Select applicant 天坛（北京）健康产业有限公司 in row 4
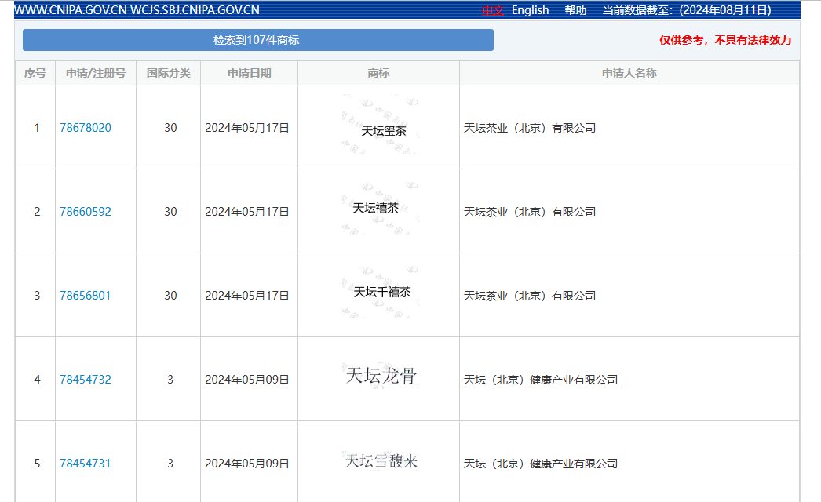The height and width of the screenshot is (502, 821). point(541,380)
